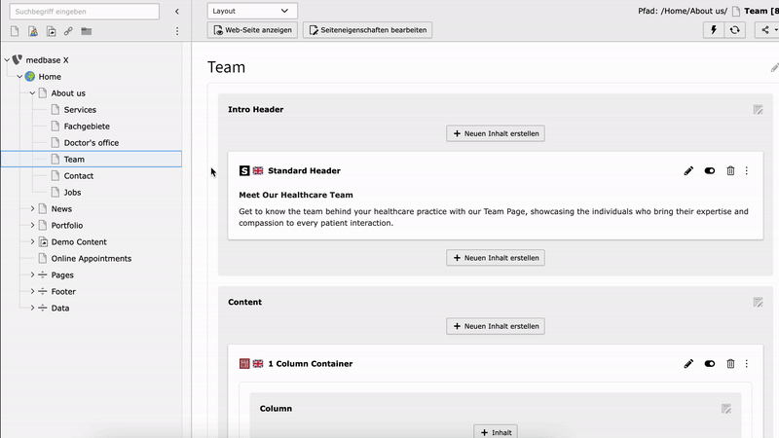
Task: Click the 1 Column Container type icon
Action: click(244, 364)
